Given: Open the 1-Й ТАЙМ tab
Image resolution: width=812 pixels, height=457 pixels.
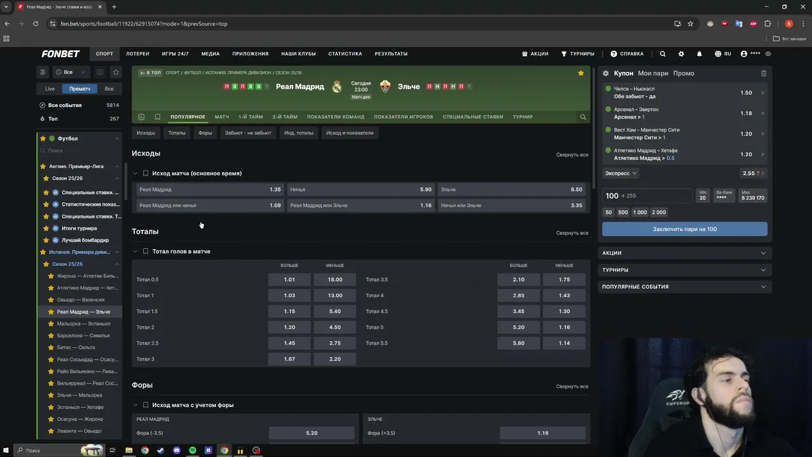Looking at the screenshot, I should (x=251, y=117).
